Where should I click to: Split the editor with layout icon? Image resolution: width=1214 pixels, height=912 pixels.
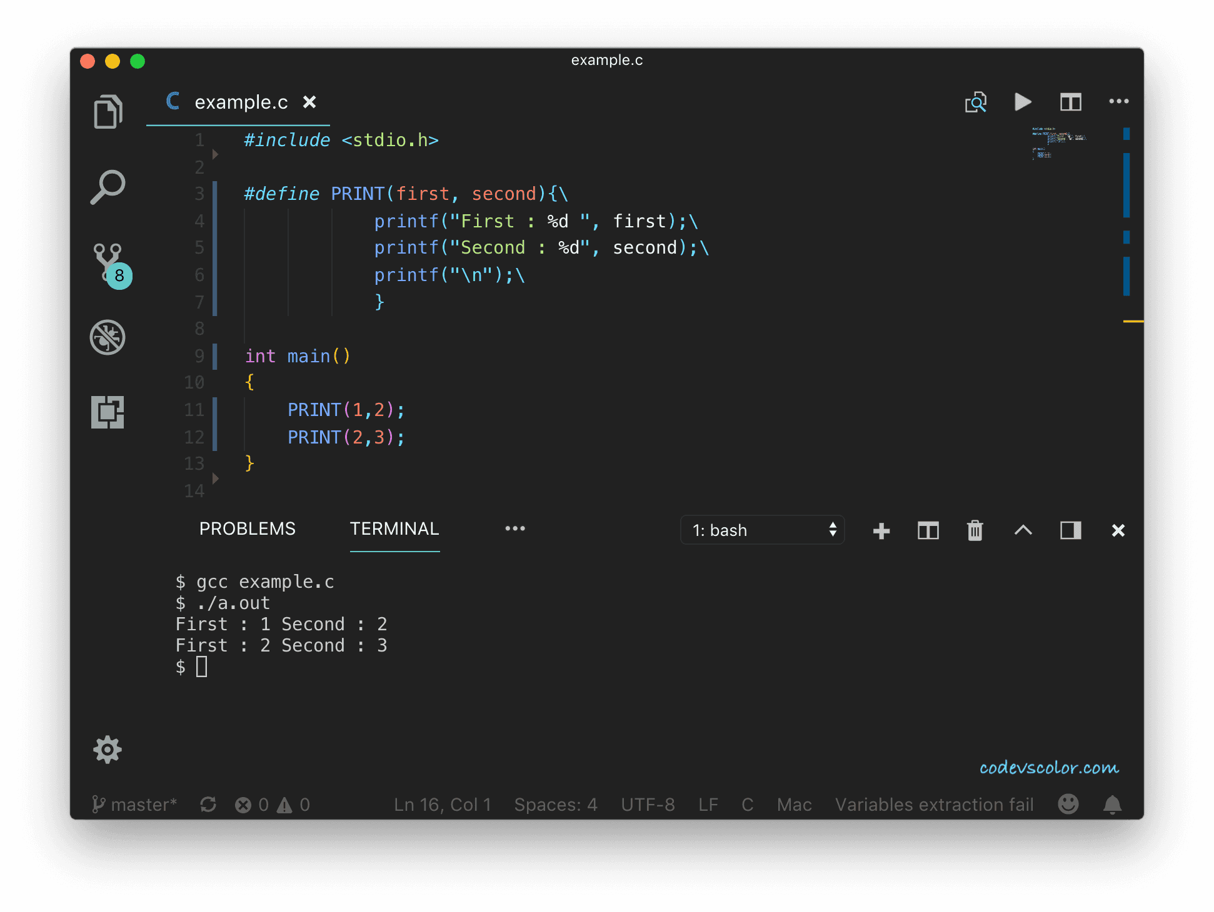click(x=1070, y=102)
